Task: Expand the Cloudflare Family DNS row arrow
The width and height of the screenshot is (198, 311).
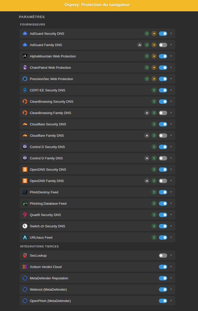Action: click(171, 135)
